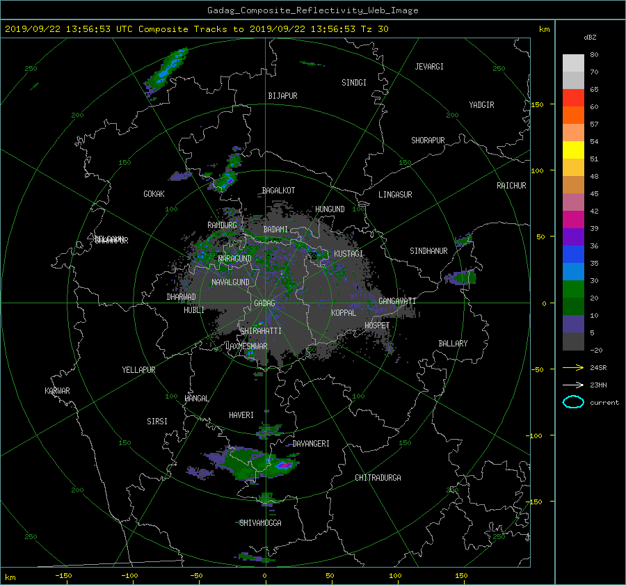Click the SINDGI city label
Screen dimensions: 626x585
coord(354,83)
